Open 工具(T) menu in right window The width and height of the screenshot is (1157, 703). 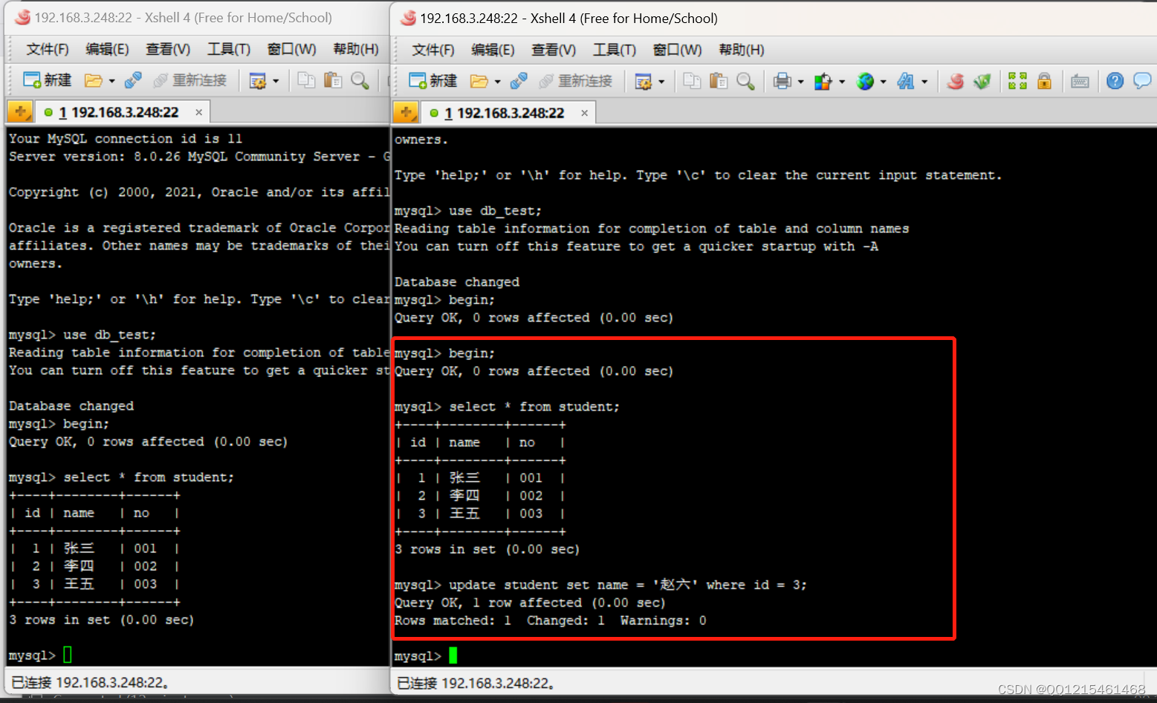click(615, 50)
